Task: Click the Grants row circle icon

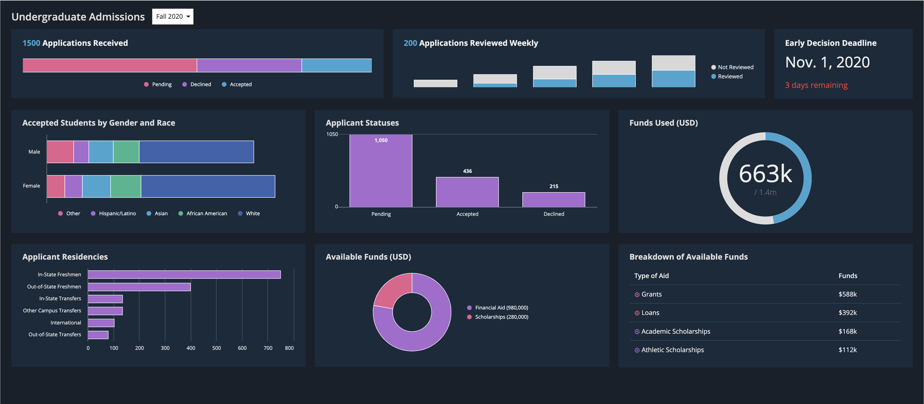Action: (637, 294)
